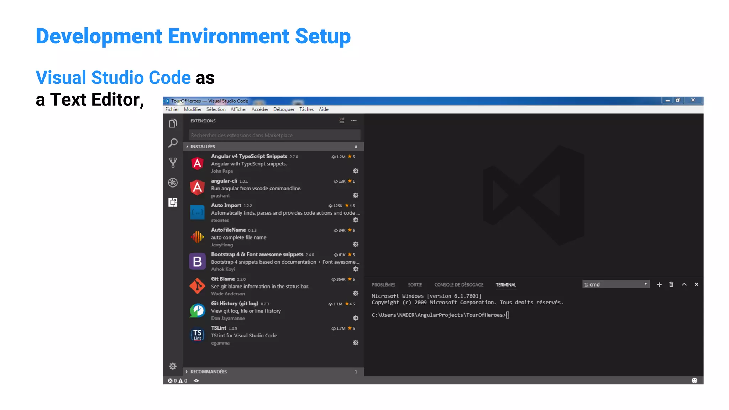Select the 'TSLint' extension title
The image size is (729, 410).
coord(219,328)
